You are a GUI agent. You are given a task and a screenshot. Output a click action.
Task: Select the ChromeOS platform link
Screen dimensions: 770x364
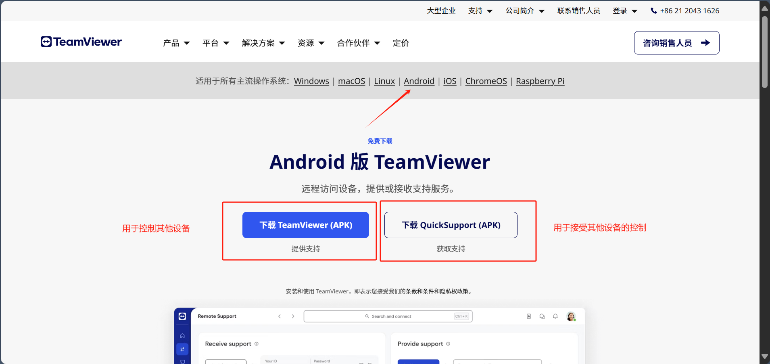486,81
